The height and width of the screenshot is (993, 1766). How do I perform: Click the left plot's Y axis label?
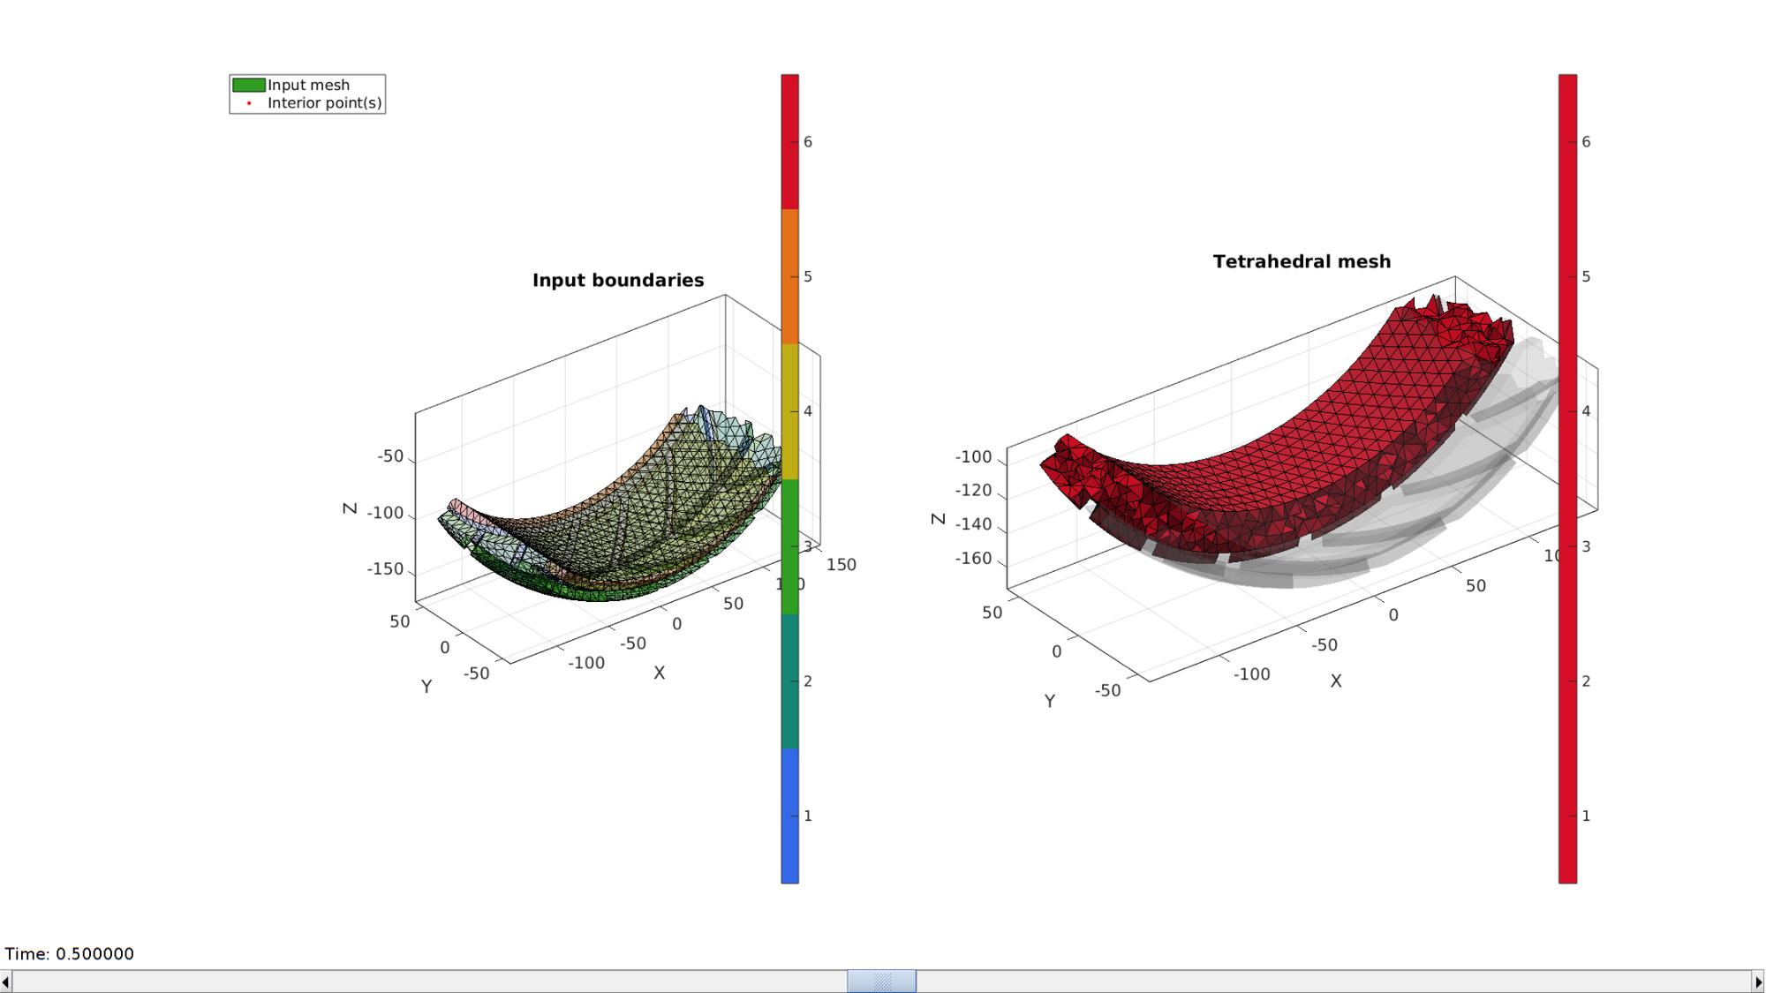[426, 687]
